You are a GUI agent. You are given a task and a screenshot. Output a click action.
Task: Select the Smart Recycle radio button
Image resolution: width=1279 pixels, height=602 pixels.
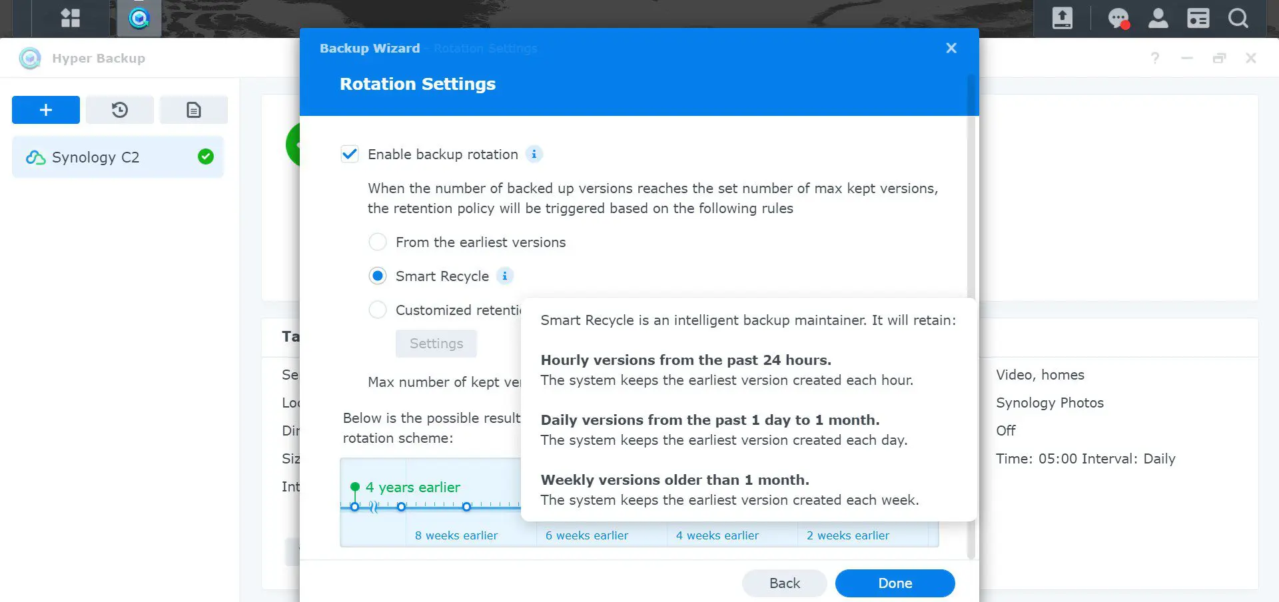(x=378, y=276)
